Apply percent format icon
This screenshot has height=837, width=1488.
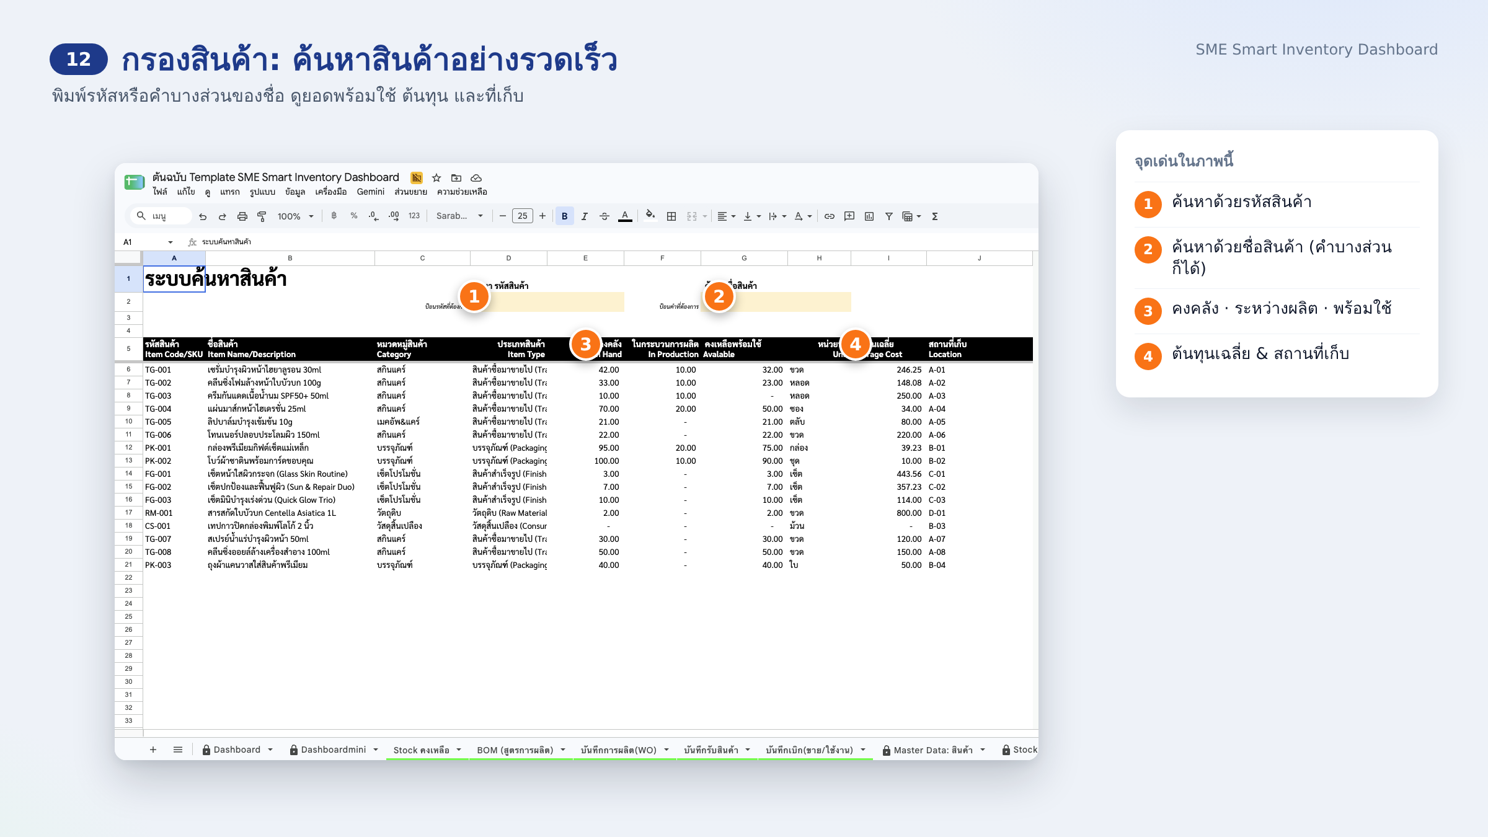(354, 216)
